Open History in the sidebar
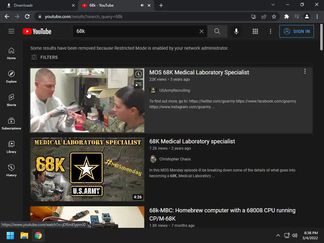The width and height of the screenshot is (324, 243). click(x=11, y=171)
